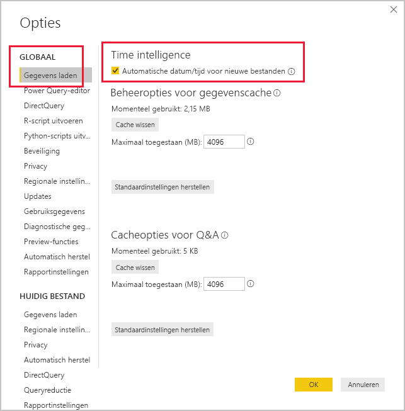This screenshot has width=405, height=411.
Task: Click info icon beside Beheeropties voor gegevenscache
Action: [x=277, y=93]
